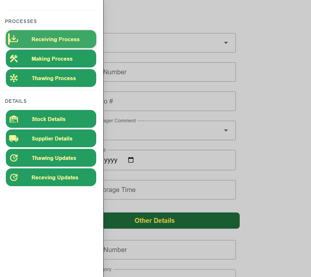Image resolution: width=311 pixels, height=277 pixels.
Task: Open Stock Details from the sidebar
Action: click(49, 119)
